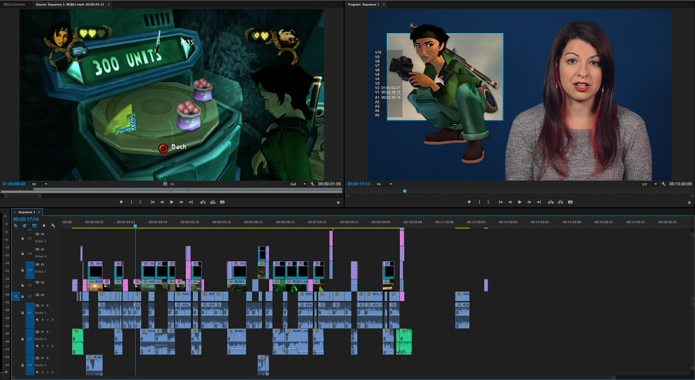Target track V3 header

(30, 270)
